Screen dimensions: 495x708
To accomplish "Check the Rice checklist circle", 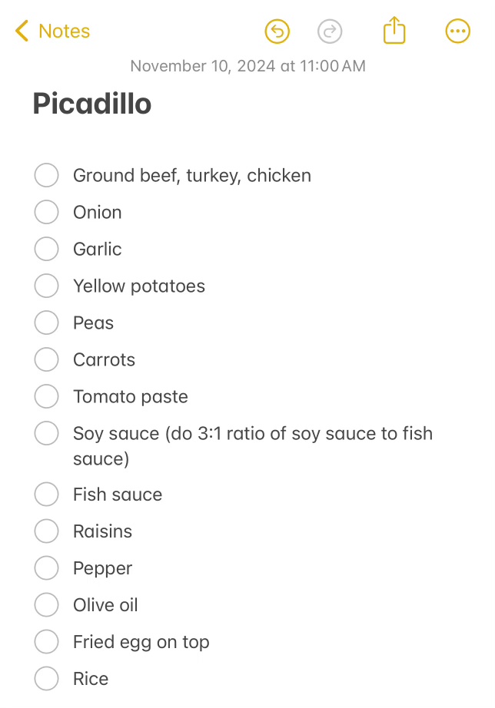I will [47, 679].
